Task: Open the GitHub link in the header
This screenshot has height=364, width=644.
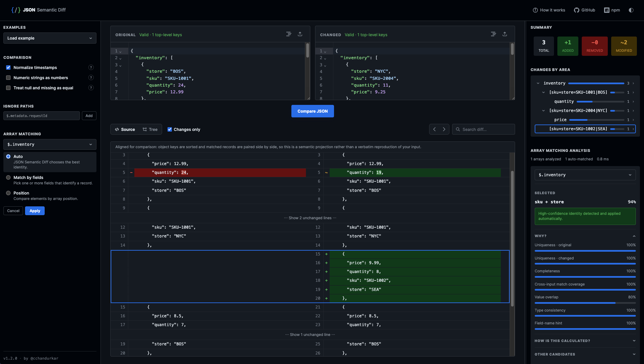Action: click(x=584, y=10)
